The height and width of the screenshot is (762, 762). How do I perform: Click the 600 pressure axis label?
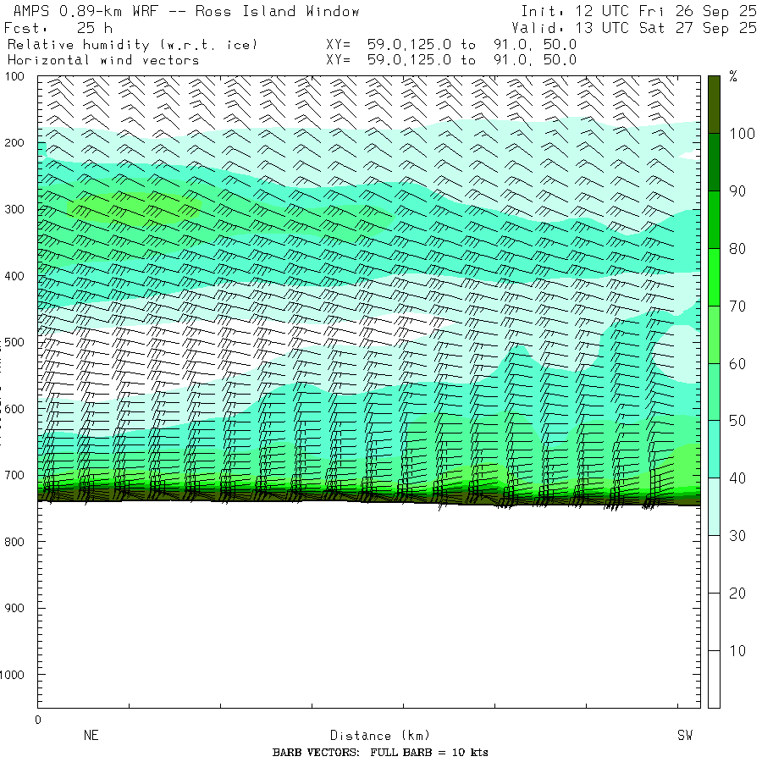coord(14,409)
